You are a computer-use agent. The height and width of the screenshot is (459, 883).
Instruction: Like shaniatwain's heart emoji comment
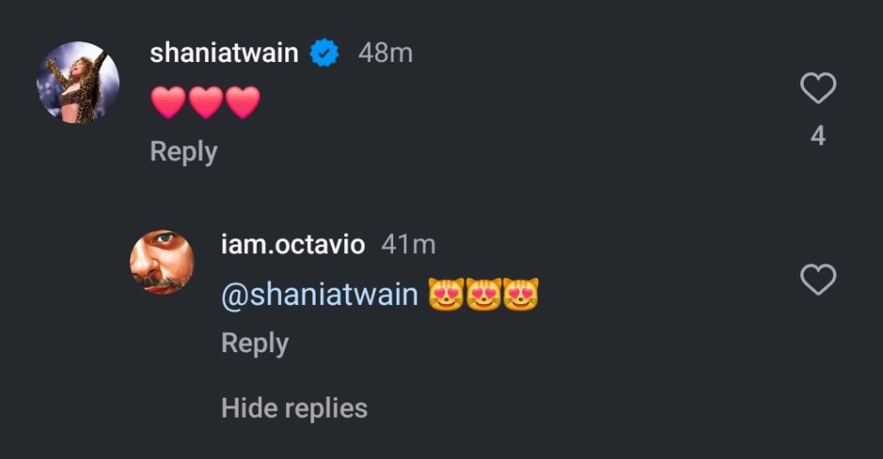point(817,88)
